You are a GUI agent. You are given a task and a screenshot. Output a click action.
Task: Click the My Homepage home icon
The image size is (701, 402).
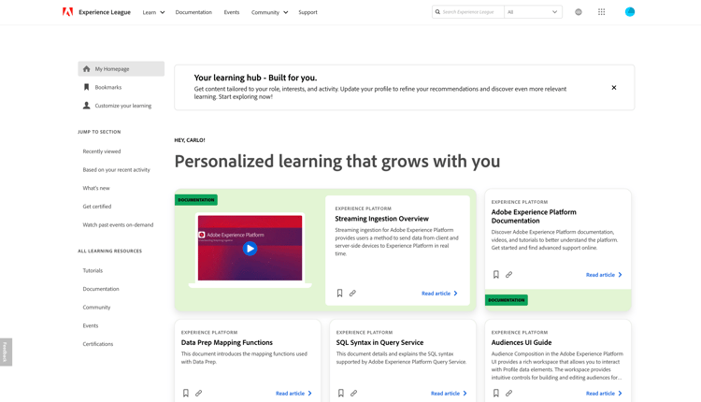coord(86,69)
